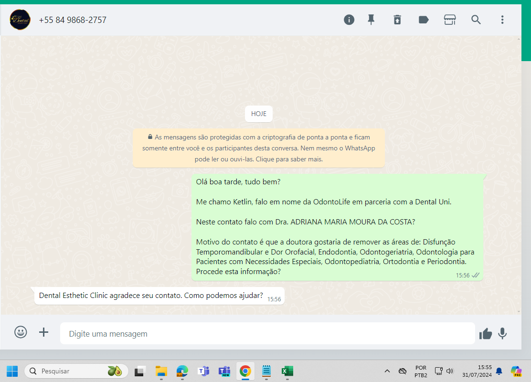The image size is (531, 382).
Task: Open the contact info icon
Action: point(349,20)
